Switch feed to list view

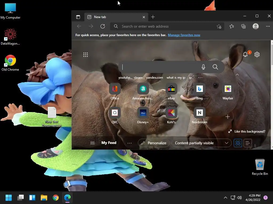248,143
